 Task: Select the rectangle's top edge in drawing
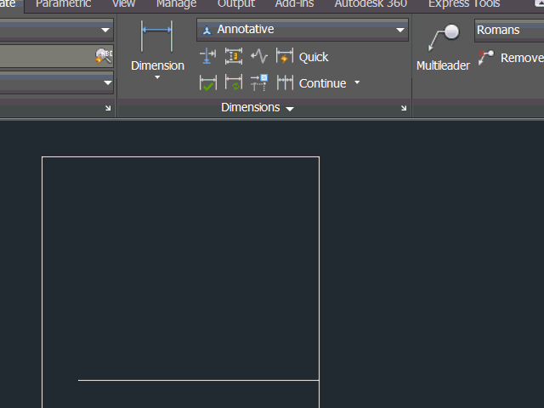pyautogui.click(x=180, y=156)
